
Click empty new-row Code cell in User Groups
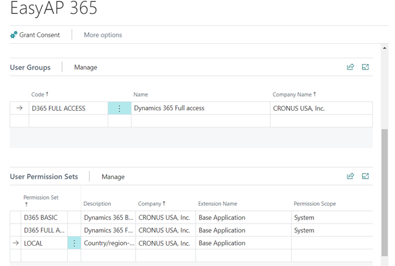coord(68,121)
